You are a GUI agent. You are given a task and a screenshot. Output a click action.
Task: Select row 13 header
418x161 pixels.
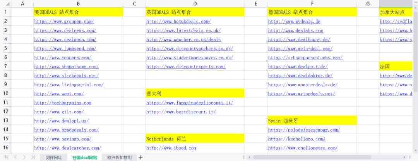point(5,120)
